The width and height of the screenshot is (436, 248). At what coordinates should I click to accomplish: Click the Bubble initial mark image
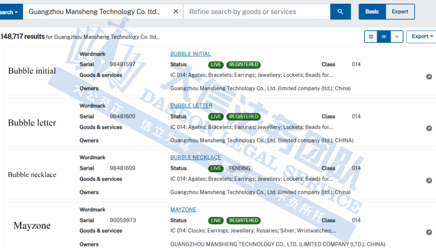32,71
